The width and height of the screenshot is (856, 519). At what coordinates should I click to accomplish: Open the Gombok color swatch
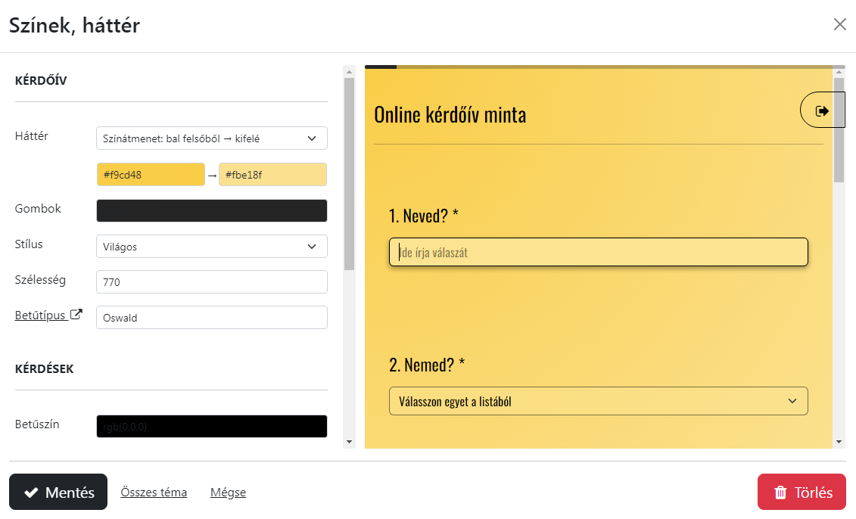coord(212,210)
